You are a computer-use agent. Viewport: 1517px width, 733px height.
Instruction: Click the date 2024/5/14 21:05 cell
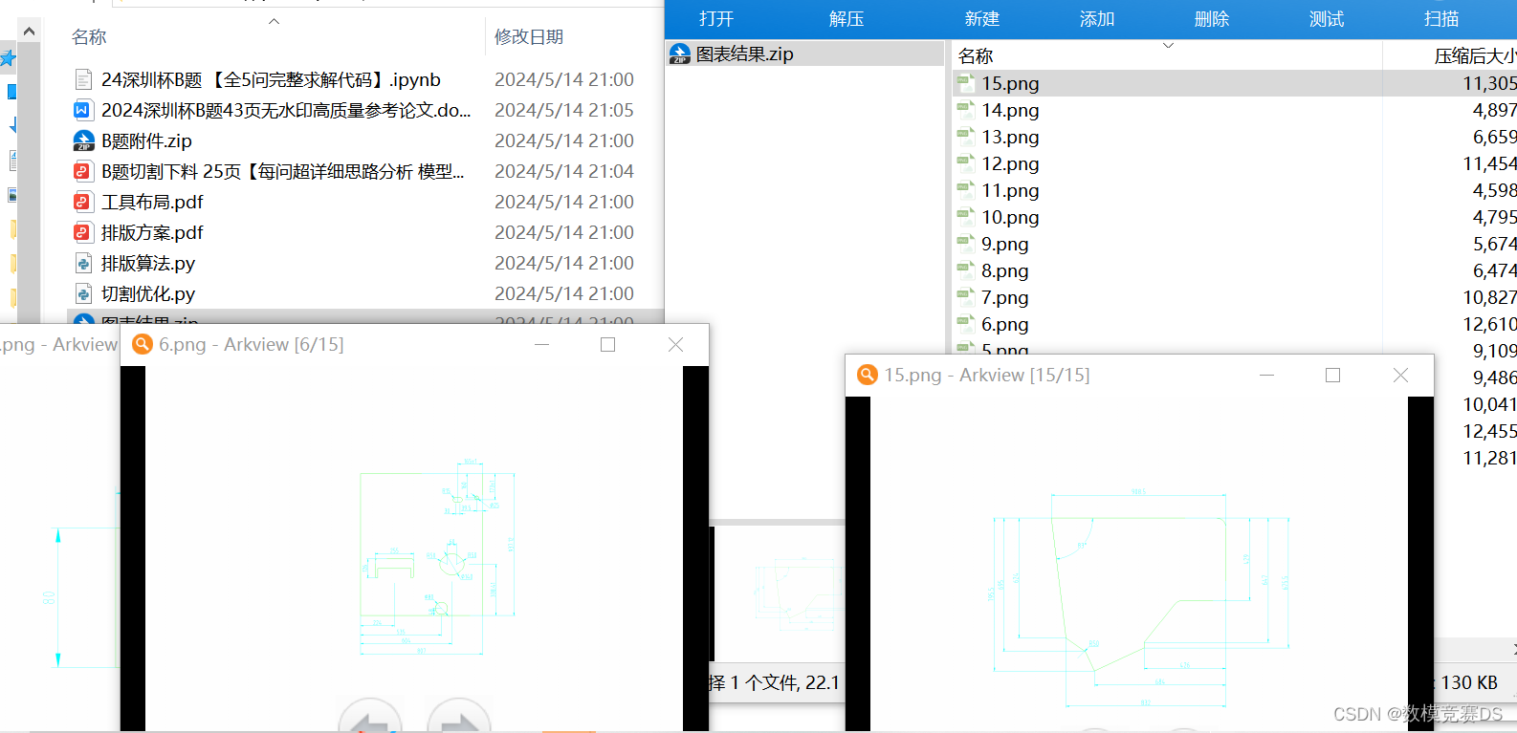coord(564,110)
